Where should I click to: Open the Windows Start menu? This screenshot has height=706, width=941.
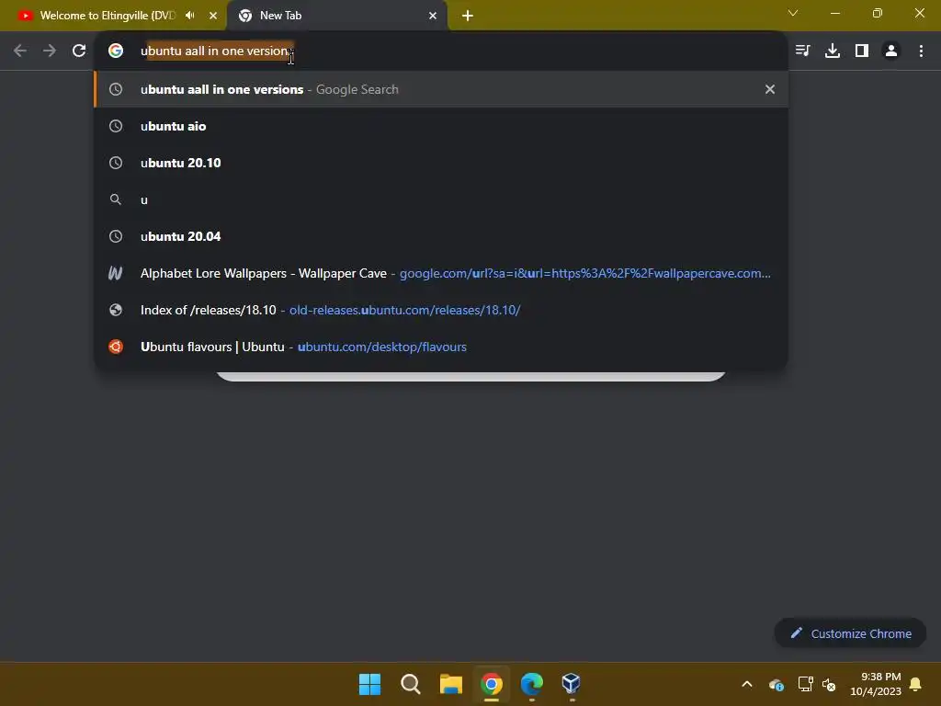pyautogui.click(x=369, y=684)
